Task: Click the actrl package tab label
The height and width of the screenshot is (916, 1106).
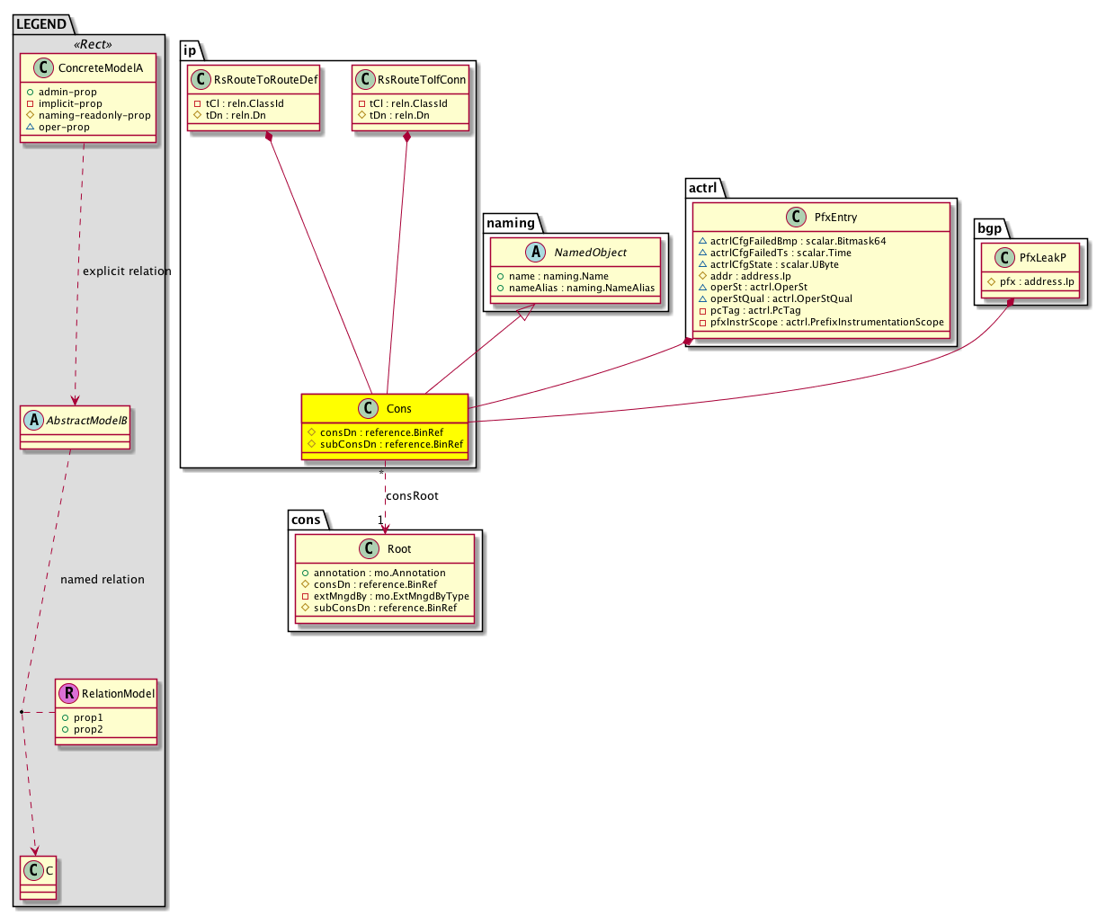Action: tap(701, 188)
